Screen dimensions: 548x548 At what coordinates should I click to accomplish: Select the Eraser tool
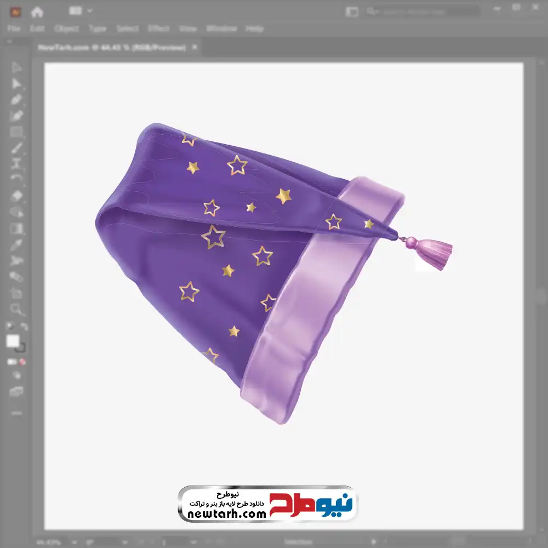(16, 196)
